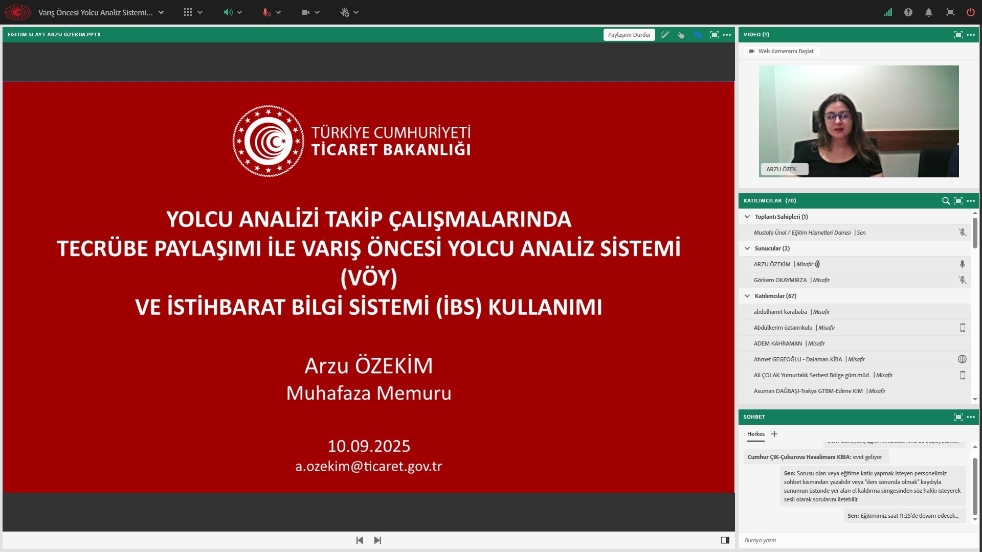982x552 pixels.
Task: Select the draw pencil tool in share pod
Action: click(665, 35)
